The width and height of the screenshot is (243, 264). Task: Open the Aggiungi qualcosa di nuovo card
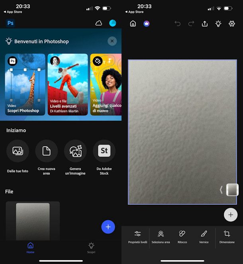[x=106, y=84]
